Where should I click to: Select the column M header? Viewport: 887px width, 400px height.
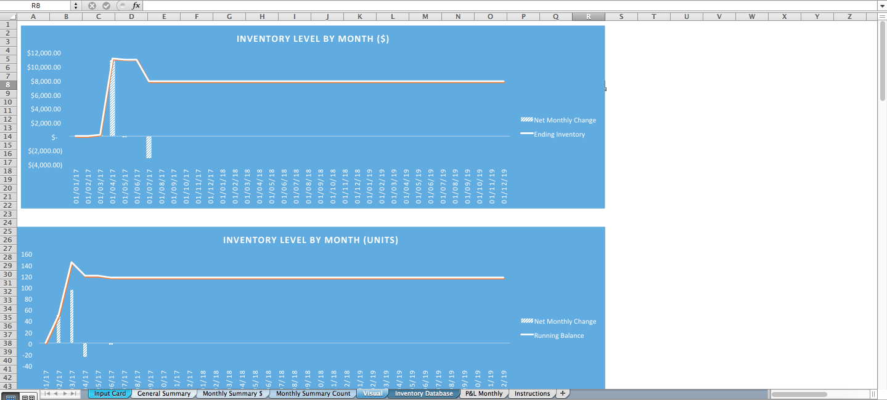425,17
